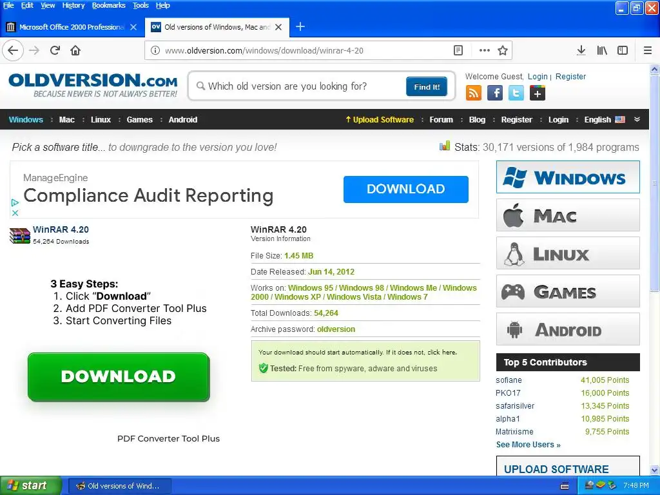The width and height of the screenshot is (660, 495).
Task: Click the forward navigation arrow
Action: click(x=34, y=50)
